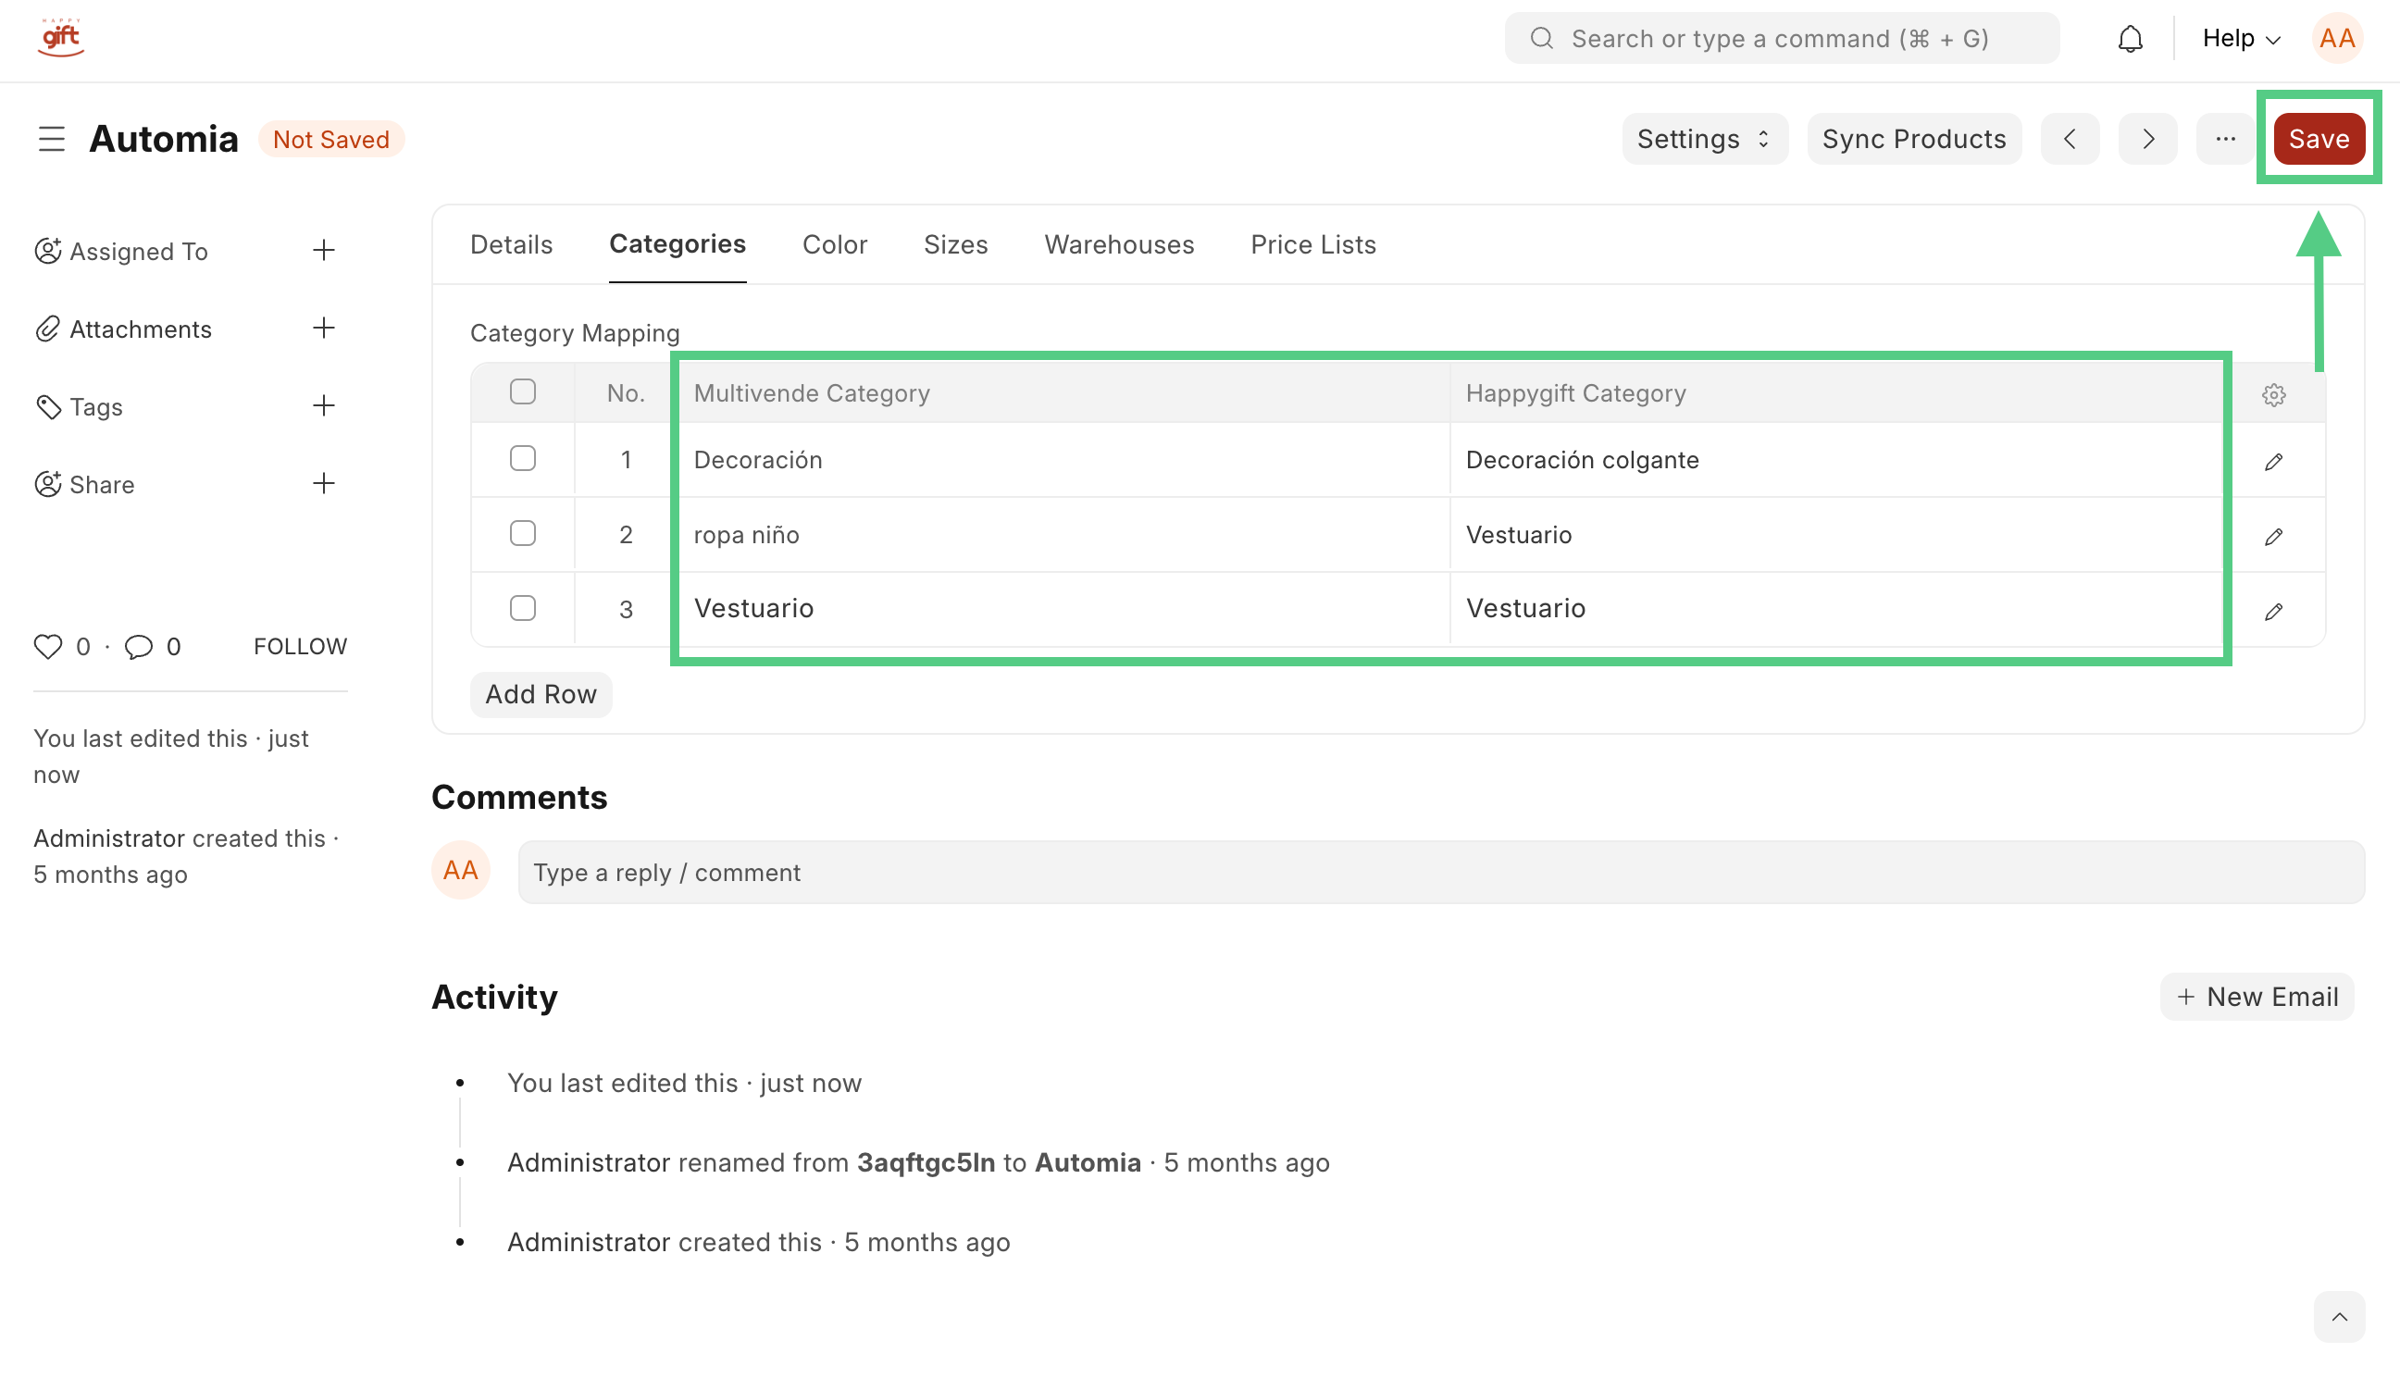This screenshot has height=1390, width=2400.
Task: Open the notifications bell
Action: click(x=2131, y=39)
